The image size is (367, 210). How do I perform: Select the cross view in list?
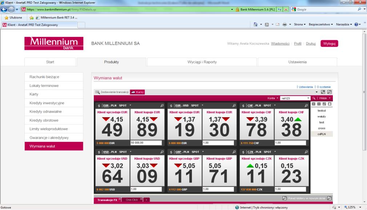coord(322,128)
